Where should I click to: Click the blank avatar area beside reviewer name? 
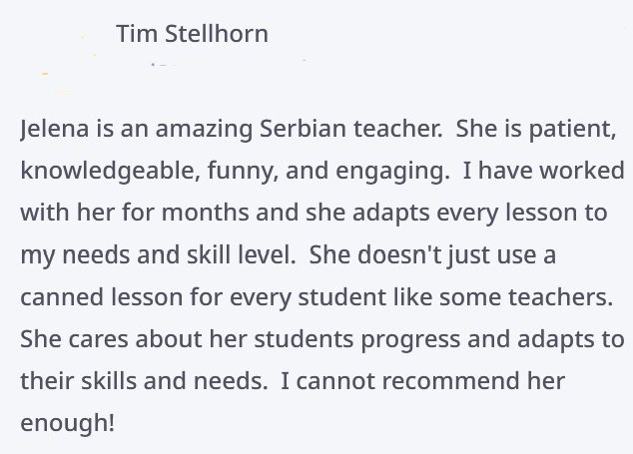pos(65,55)
